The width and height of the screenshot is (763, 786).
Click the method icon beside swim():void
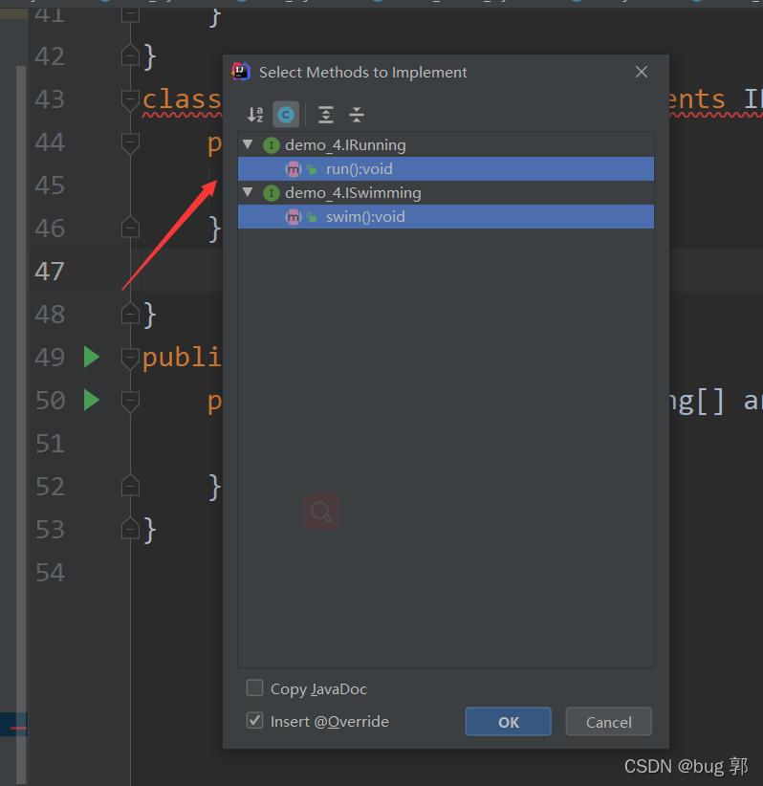pos(294,217)
